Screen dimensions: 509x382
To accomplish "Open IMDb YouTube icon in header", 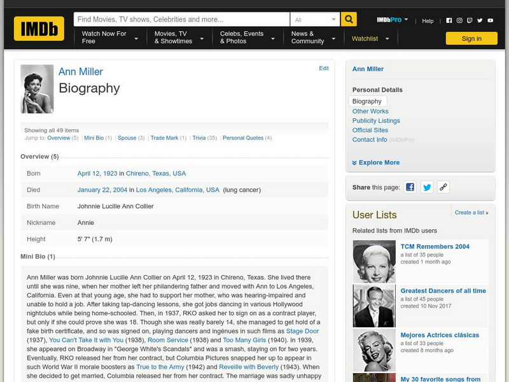I will [x=490, y=20].
